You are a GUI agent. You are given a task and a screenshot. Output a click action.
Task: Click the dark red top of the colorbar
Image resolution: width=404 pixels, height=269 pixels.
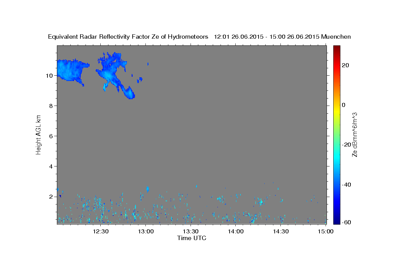pyautogui.click(x=336, y=47)
